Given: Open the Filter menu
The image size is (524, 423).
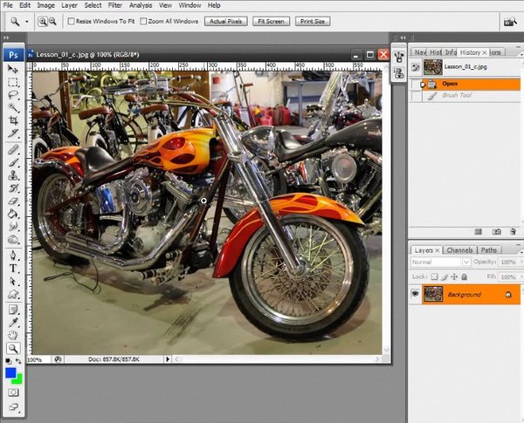Looking at the screenshot, I should coord(114,5).
